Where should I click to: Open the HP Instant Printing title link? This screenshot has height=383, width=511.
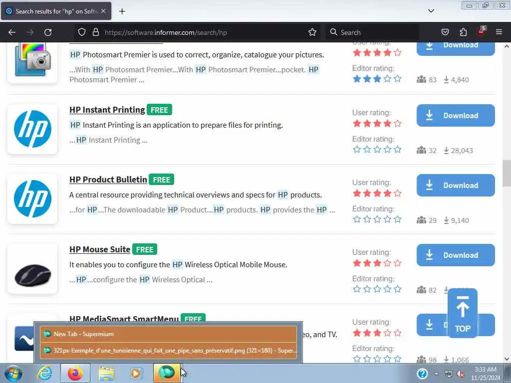click(107, 110)
